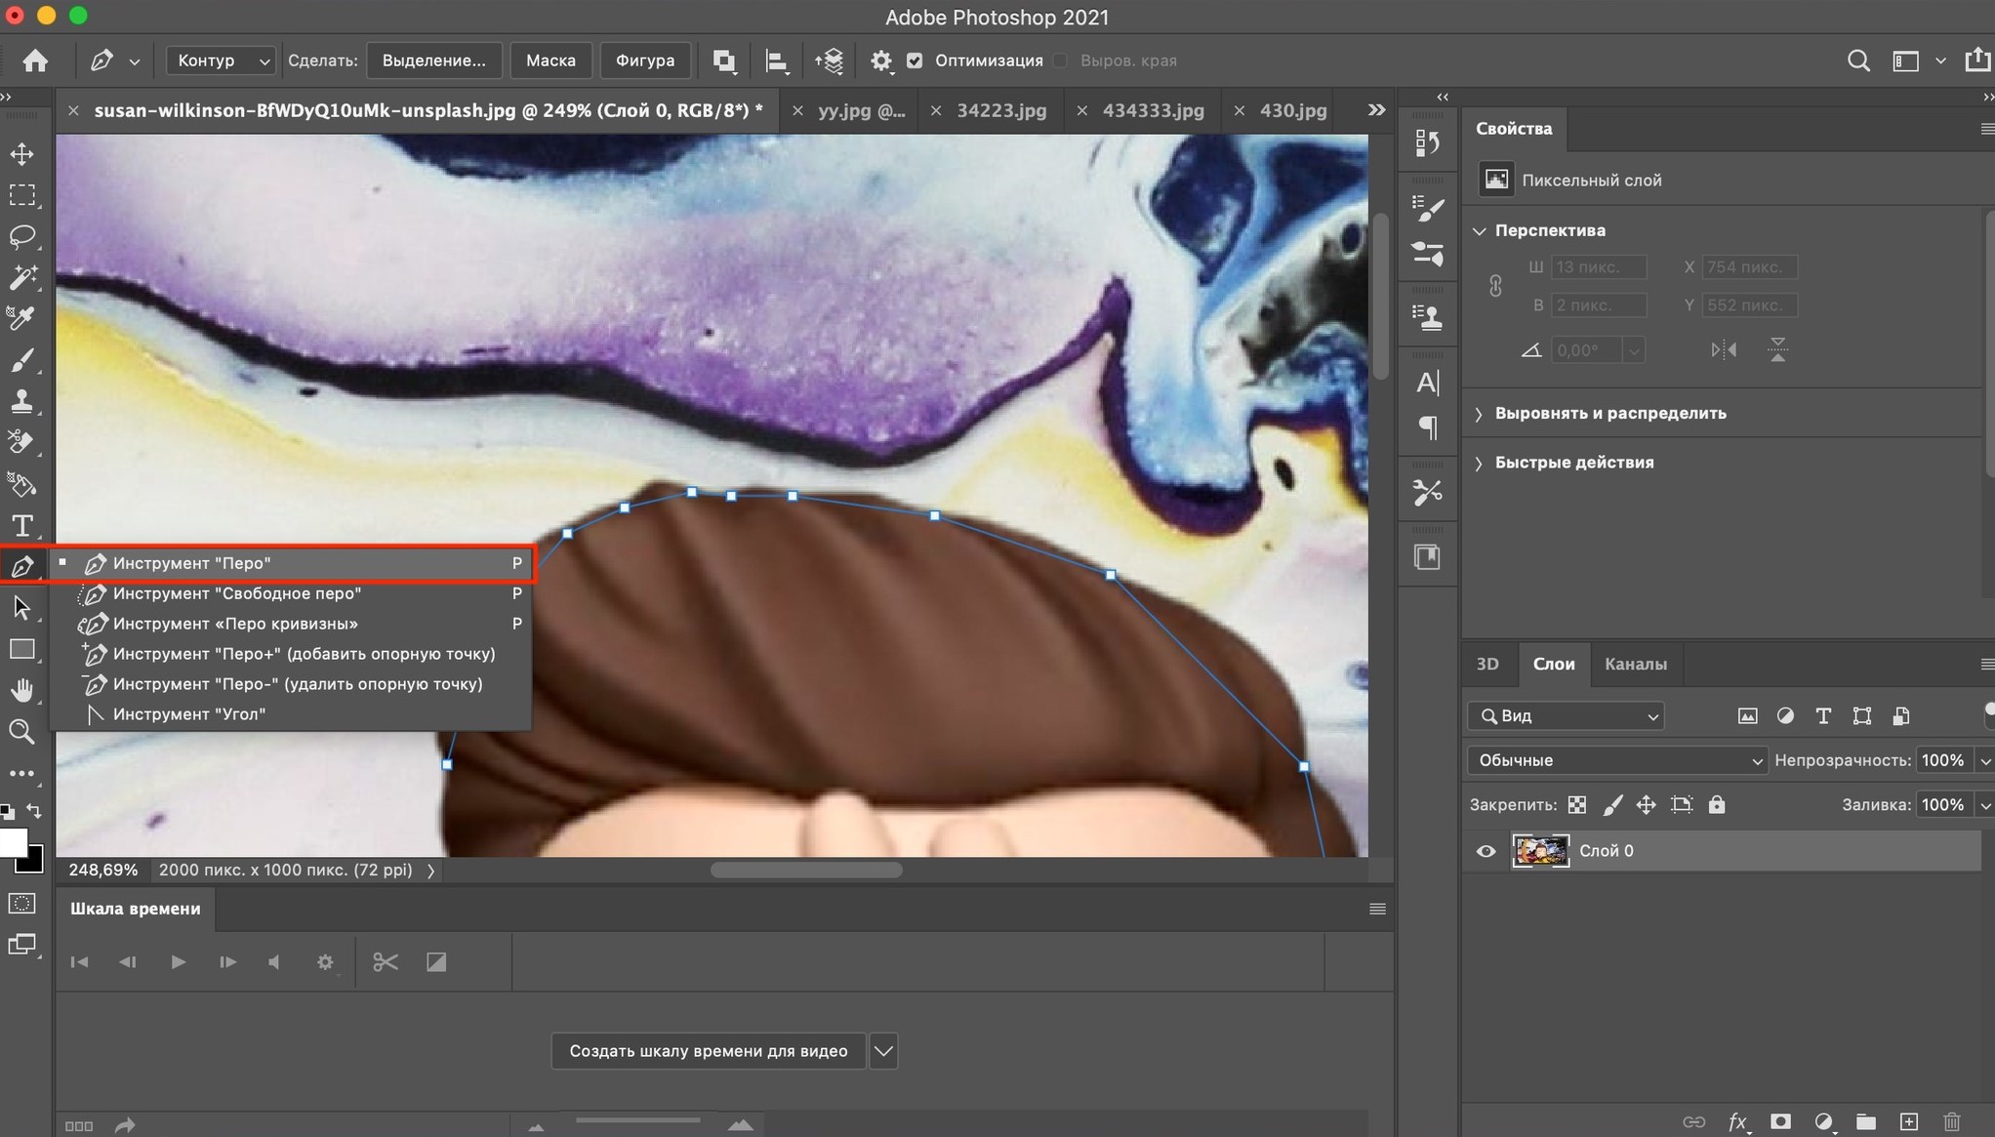
Task: Select the Pen tool from flyout
Action: click(x=192, y=561)
